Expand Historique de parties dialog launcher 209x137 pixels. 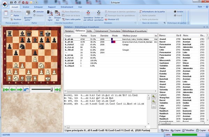pos(188,23)
